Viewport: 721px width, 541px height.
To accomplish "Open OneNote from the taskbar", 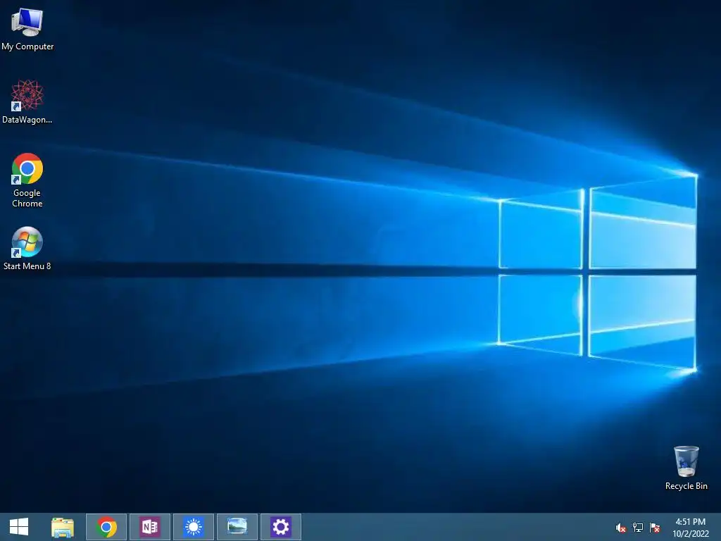I will click(x=150, y=527).
